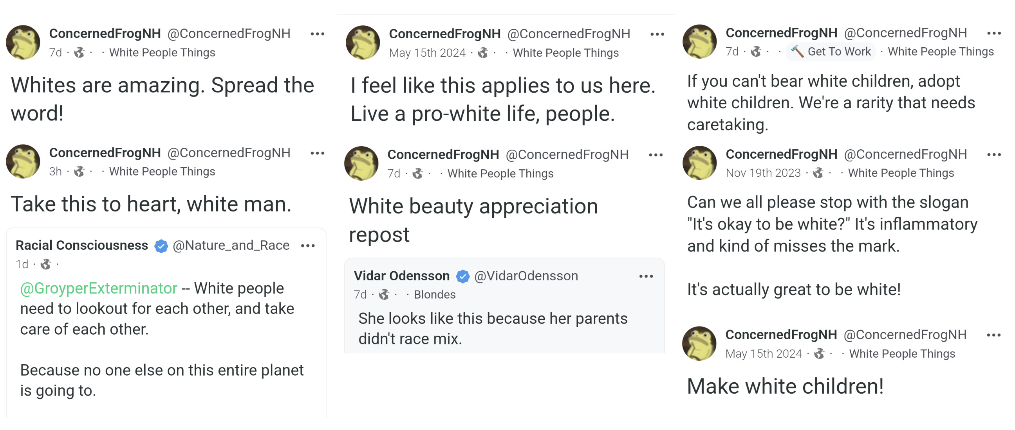Viewport: 1015px width, 430px height.
Task: Click frog avatar on Nov 19th 2023 post
Action: point(699,163)
